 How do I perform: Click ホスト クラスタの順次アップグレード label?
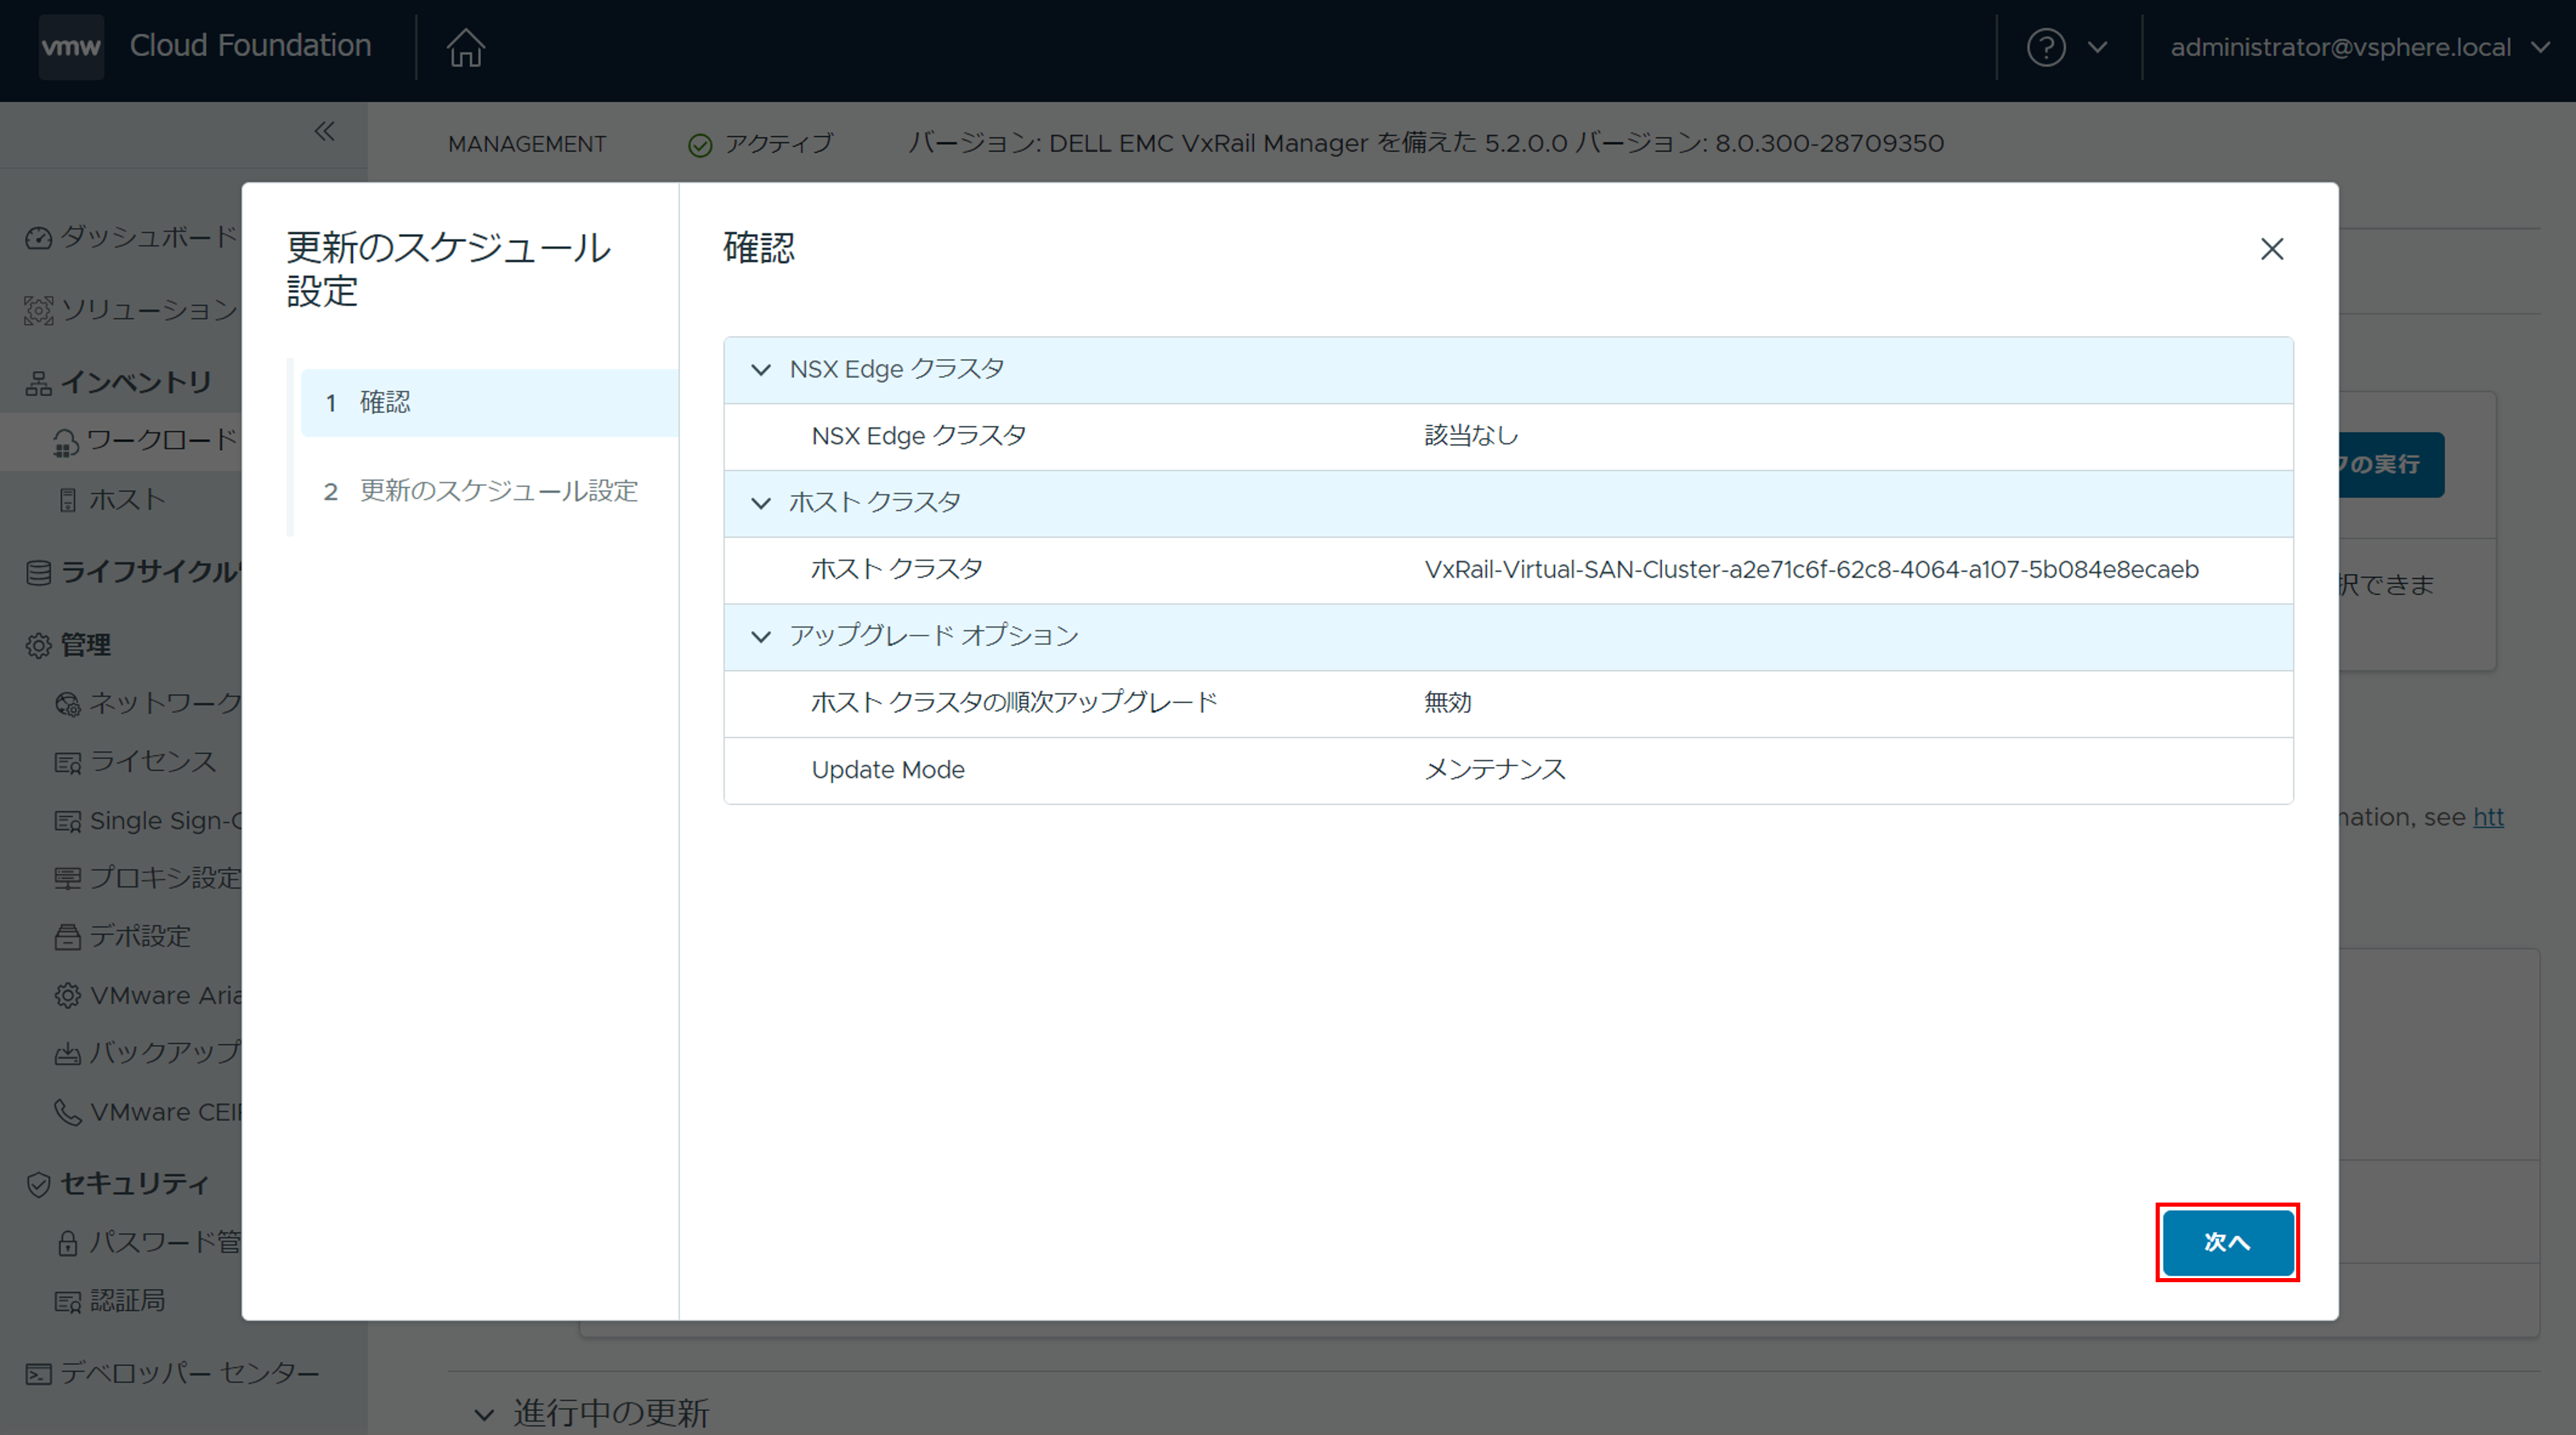[x=1014, y=703]
